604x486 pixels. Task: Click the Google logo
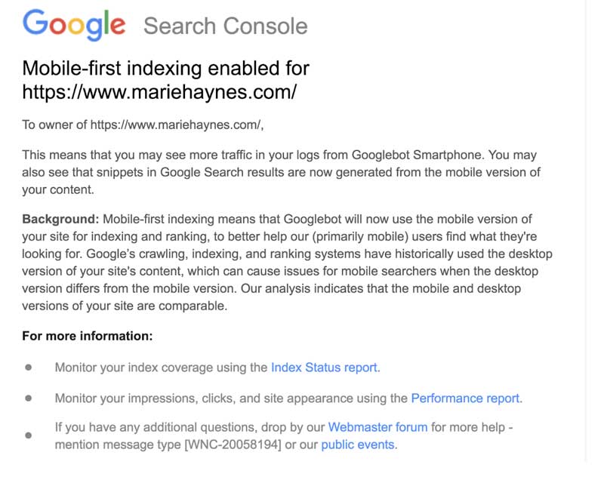(74, 26)
